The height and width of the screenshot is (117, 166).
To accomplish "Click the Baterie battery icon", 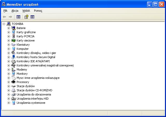I will pos(13,28).
